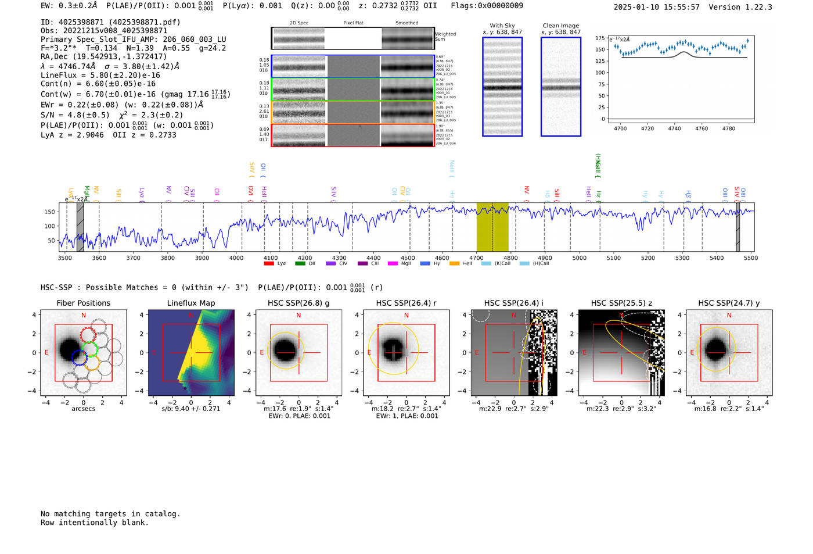813x554 pixels.
Task: Open the Lineflux Map thumbnail
Action: click(x=191, y=353)
